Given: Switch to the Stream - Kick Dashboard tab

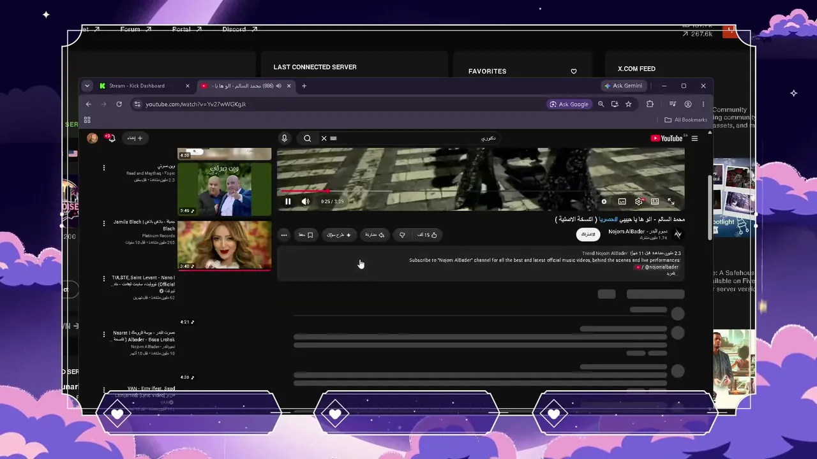Looking at the screenshot, I should click(137, 86).
